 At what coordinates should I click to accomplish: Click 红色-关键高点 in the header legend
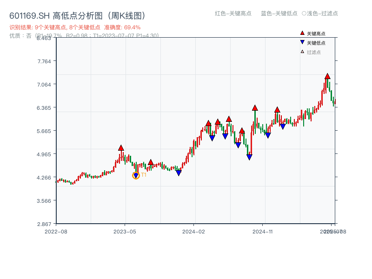pyautogui.click(x=233, y=13)
